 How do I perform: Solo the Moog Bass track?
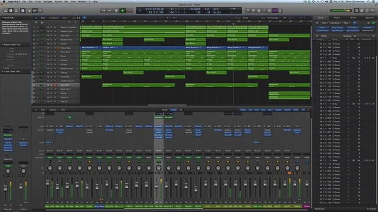click(x=51, y=48)
